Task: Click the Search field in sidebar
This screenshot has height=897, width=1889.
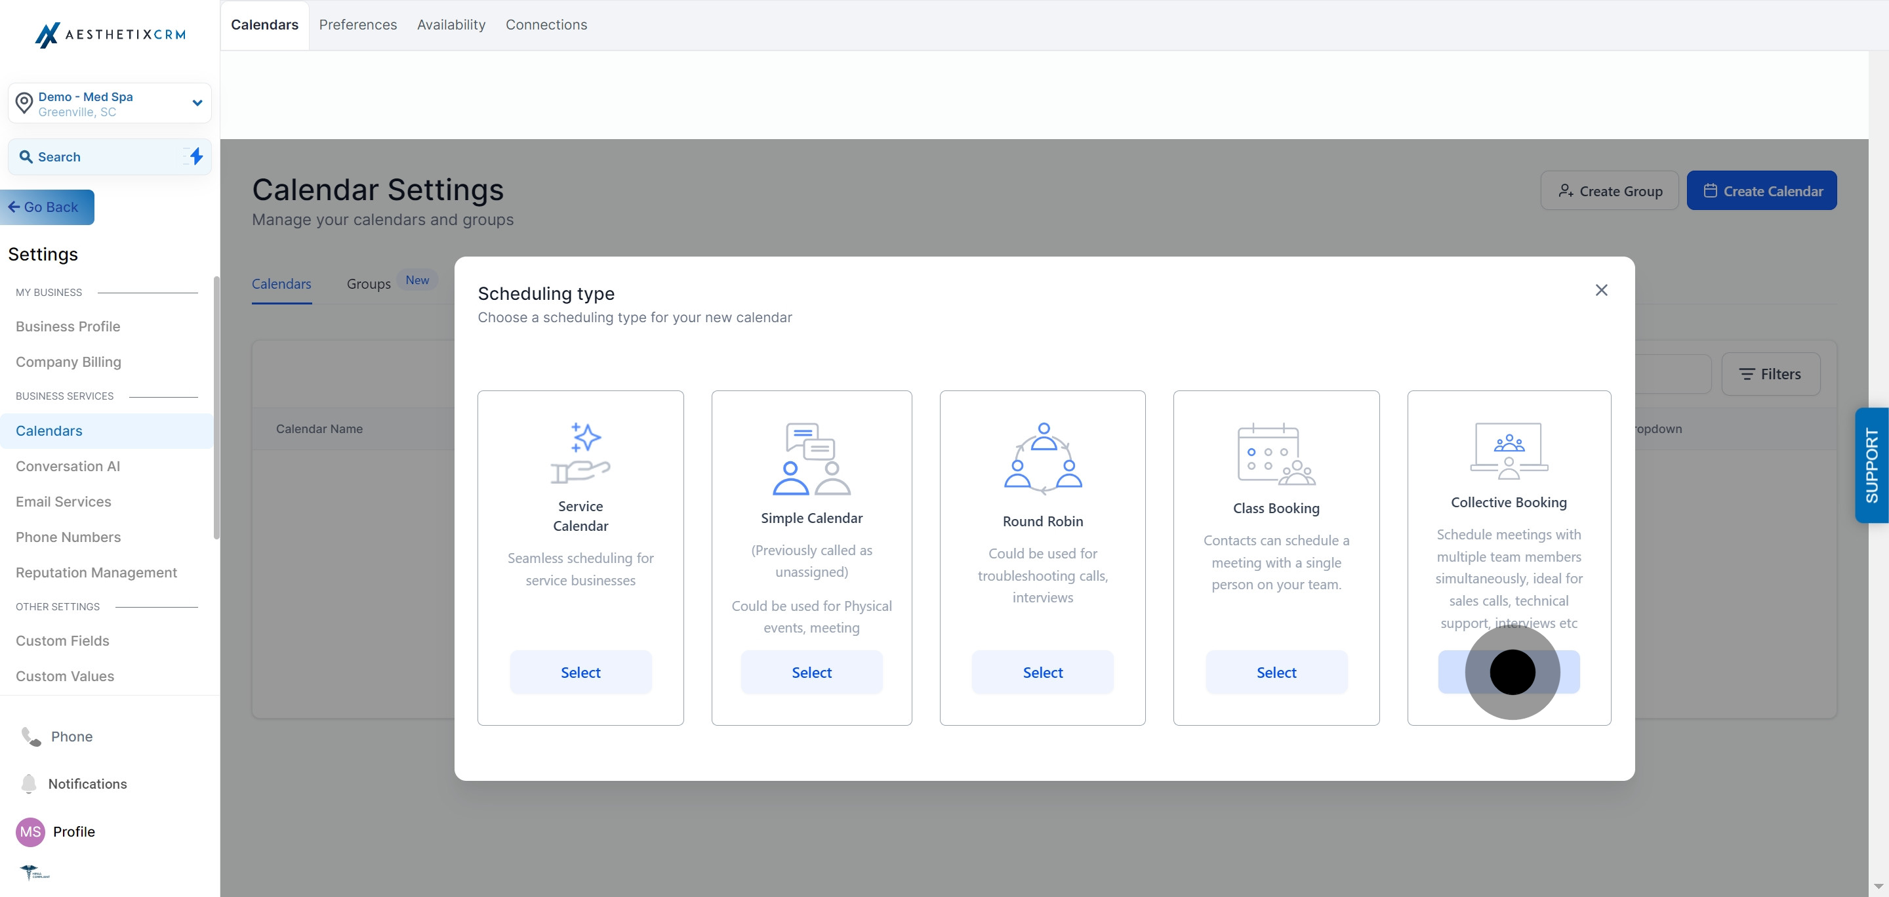Action: [95, 157]
